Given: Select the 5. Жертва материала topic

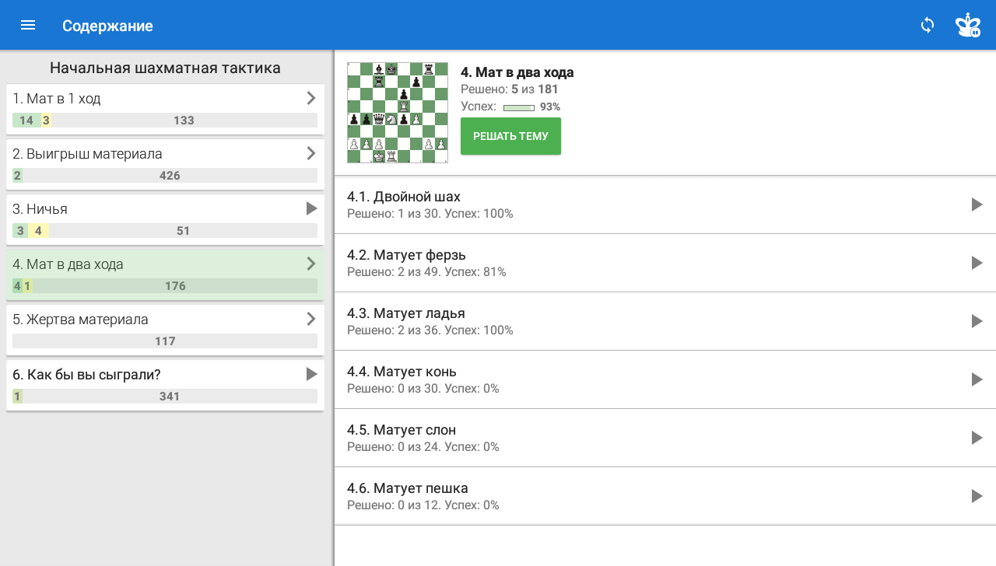Looking at the screenshot, I should click(x=165, y=330).
